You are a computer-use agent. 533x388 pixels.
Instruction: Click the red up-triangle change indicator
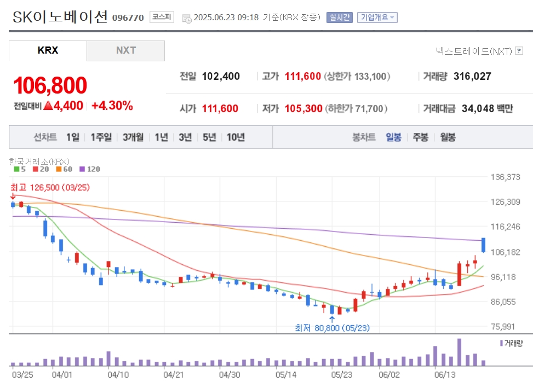(49, 106)
